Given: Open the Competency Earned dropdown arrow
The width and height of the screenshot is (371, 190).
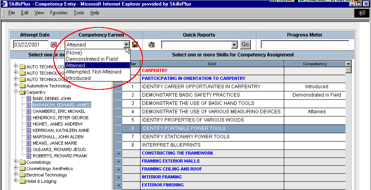Looking at the screenshot, I should pyautogui.click(x=127, y=45).
